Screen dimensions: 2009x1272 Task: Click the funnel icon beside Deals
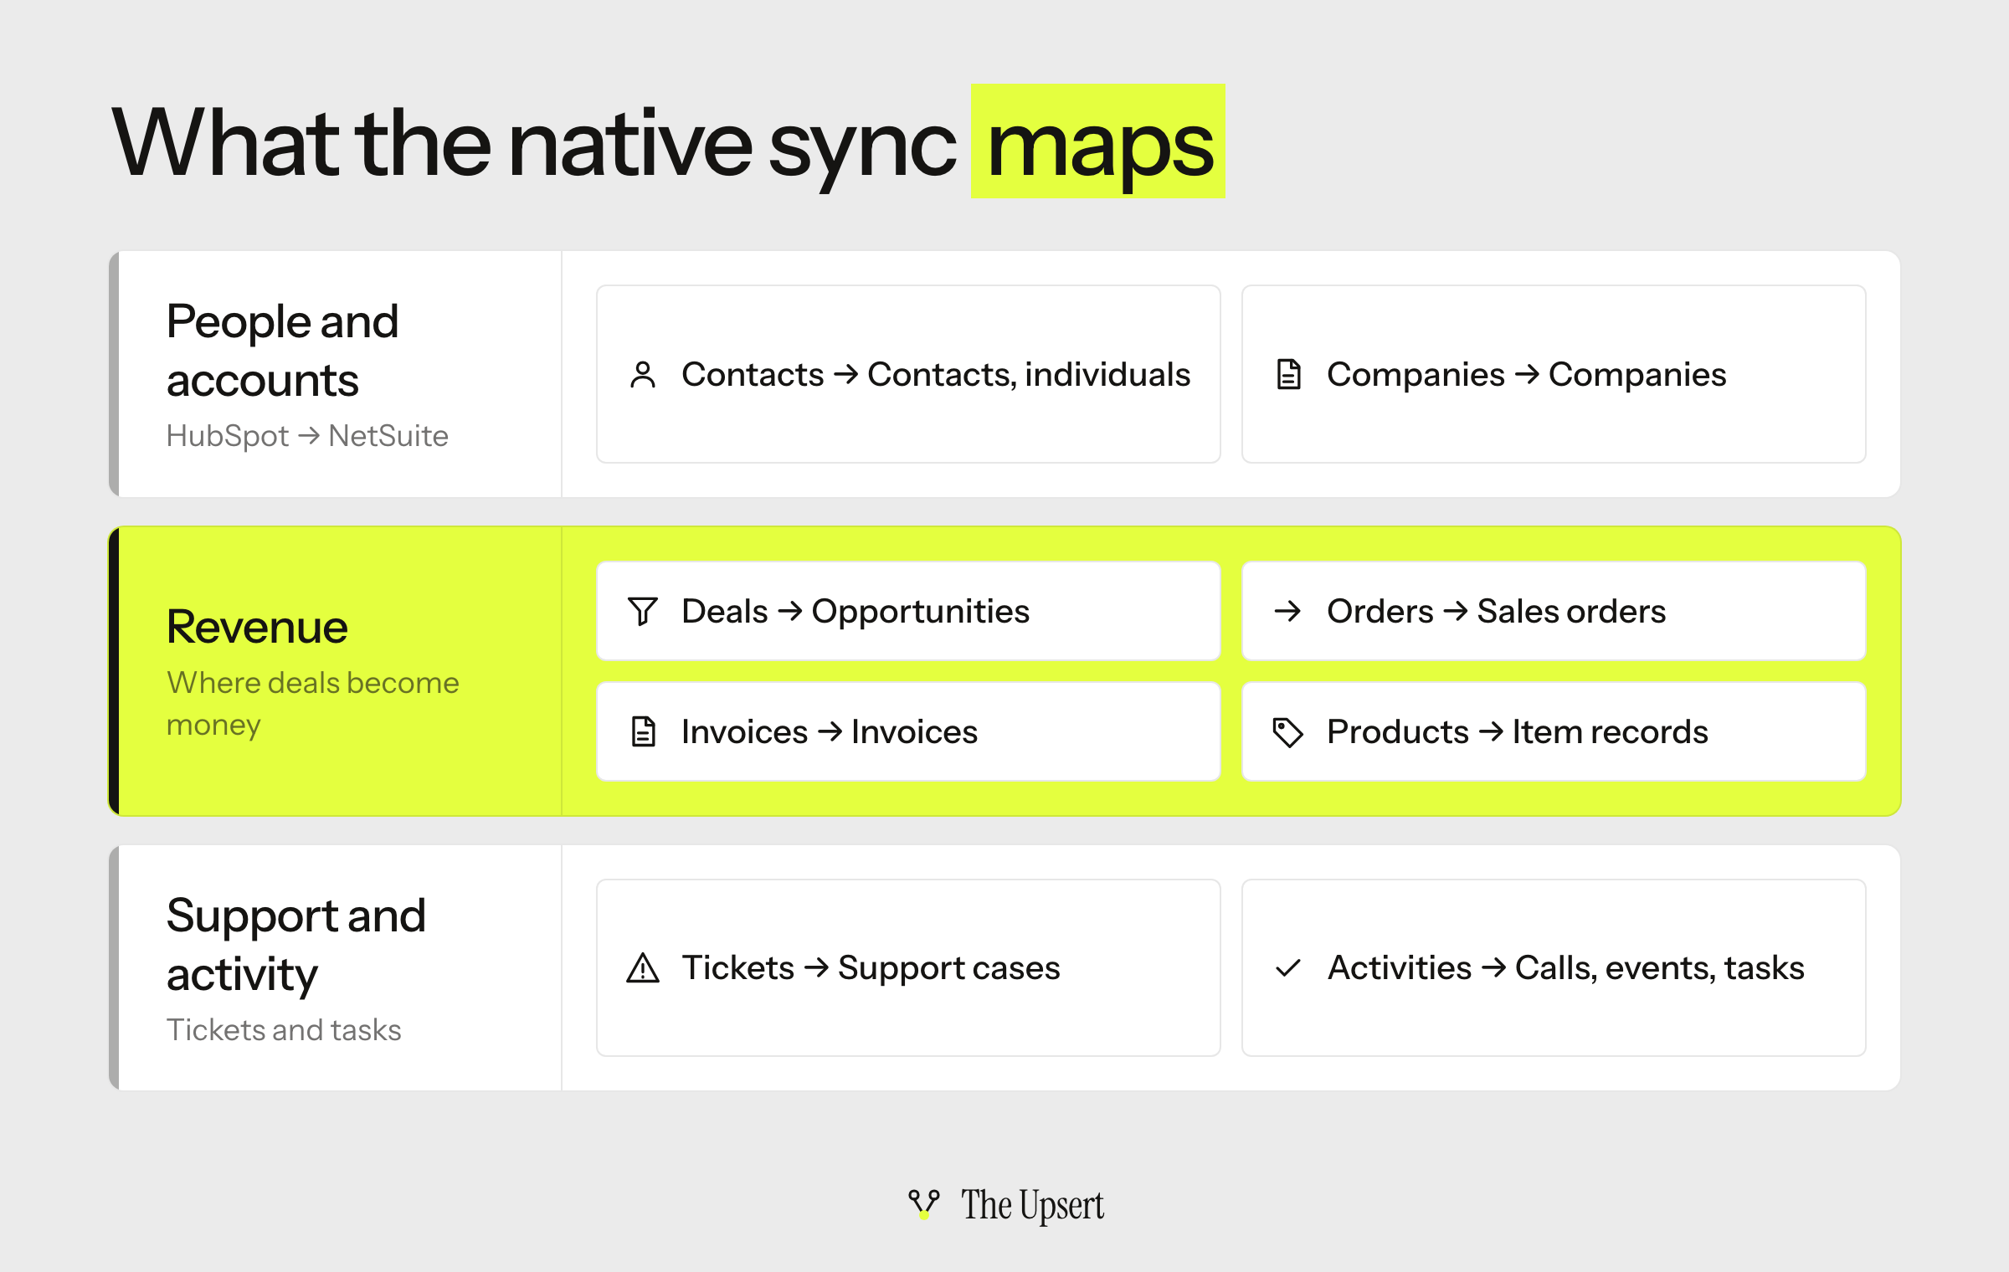click(643, 611)
